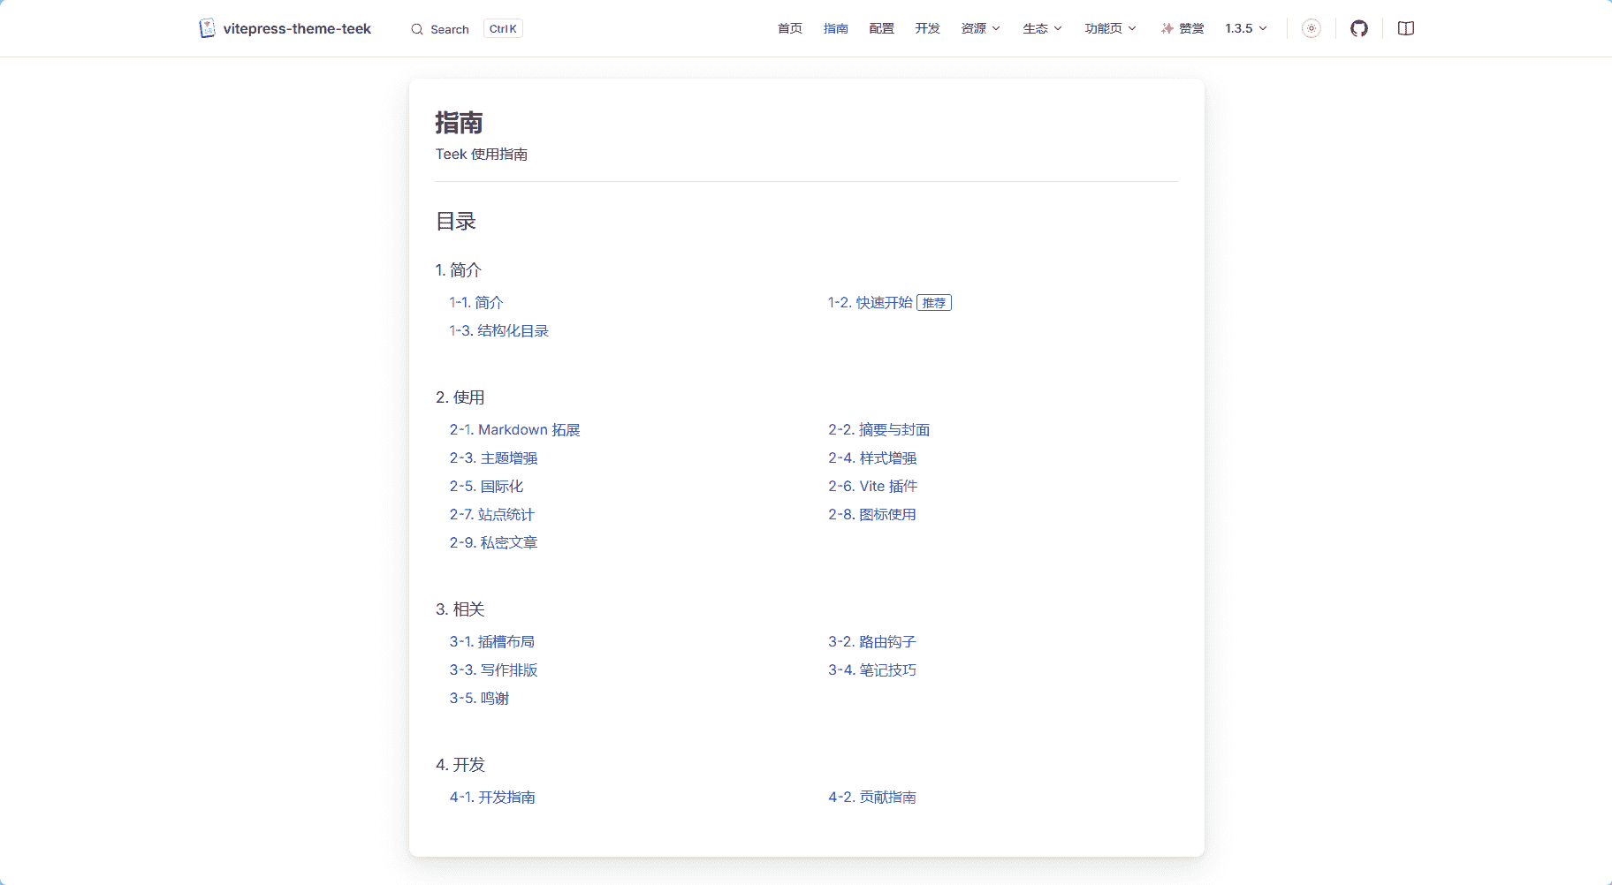Click the open book layout icon
Screen dimensions: 1612x885
pyautogui.click(x=1405, y=27)
